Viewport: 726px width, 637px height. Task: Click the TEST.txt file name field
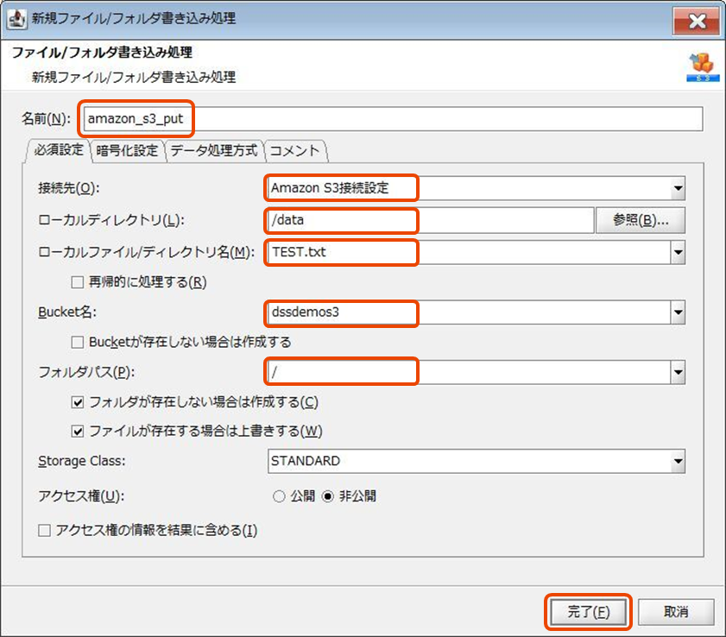[469, 253]
